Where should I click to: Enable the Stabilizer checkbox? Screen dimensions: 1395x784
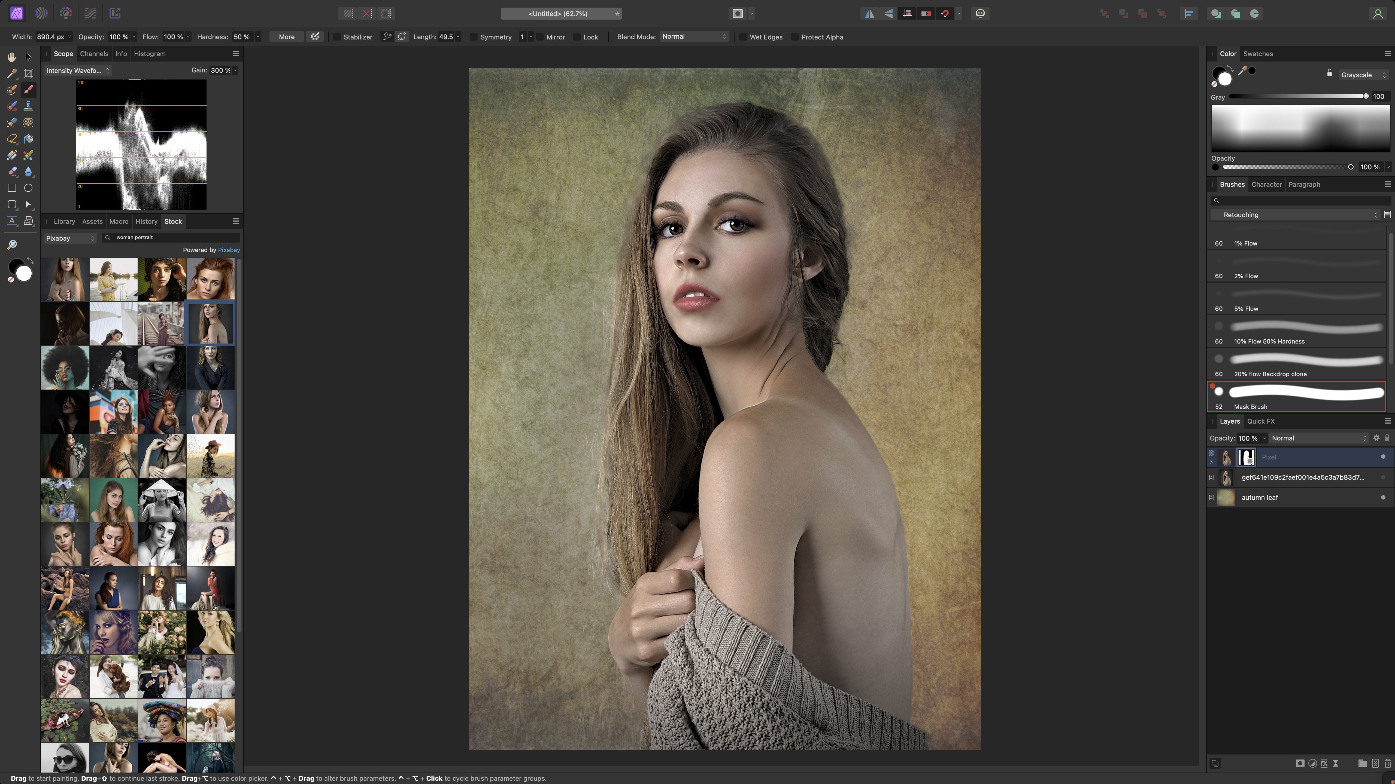337,37
